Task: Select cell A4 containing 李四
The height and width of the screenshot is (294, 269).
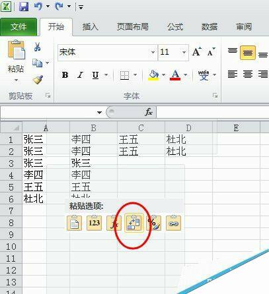Action: pyautogui.click(x=46, y=175)
